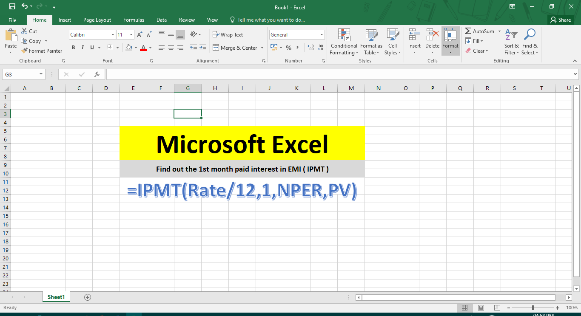Click Tell me what you want to do
This screenshot has height=316, width=581.
268,20
